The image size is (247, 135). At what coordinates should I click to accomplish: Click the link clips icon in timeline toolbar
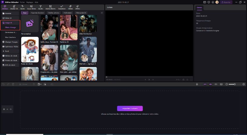(x=216, y=84)
